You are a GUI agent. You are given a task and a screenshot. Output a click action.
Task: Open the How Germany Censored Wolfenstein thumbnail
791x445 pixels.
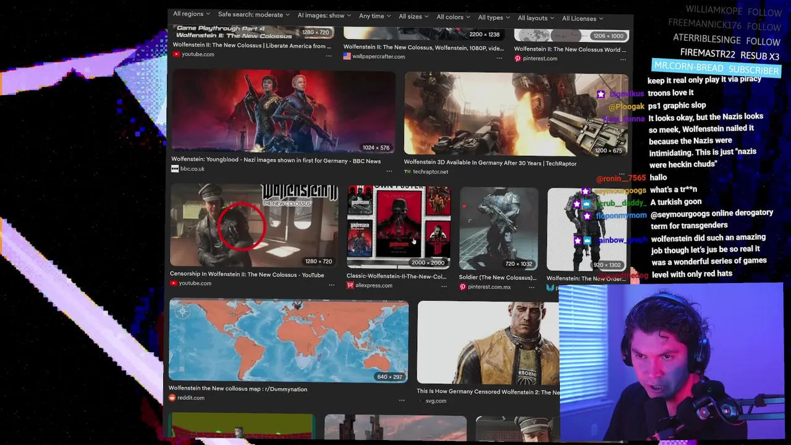click(488, 344)
